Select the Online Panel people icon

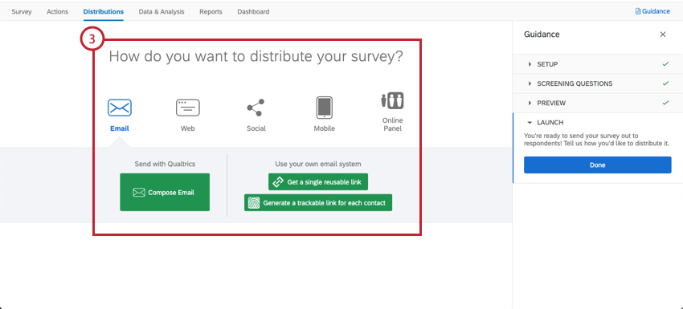point(392,100)
